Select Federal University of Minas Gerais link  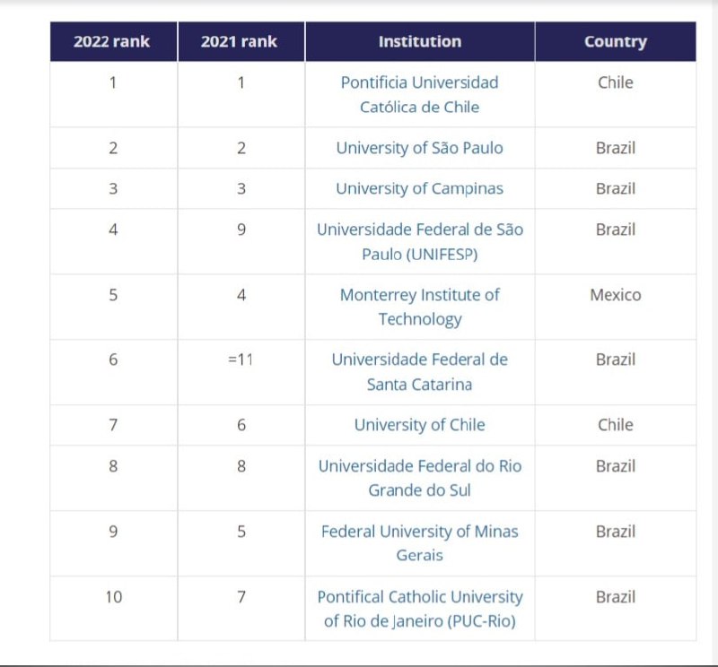tap(419, 542)
